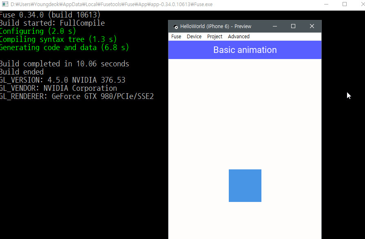Click the Fuse.exe path in console title bar

pos(111,4)
